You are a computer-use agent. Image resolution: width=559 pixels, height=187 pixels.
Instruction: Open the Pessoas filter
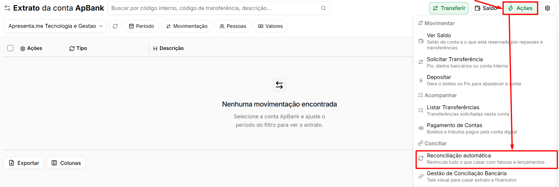(233, 26)
